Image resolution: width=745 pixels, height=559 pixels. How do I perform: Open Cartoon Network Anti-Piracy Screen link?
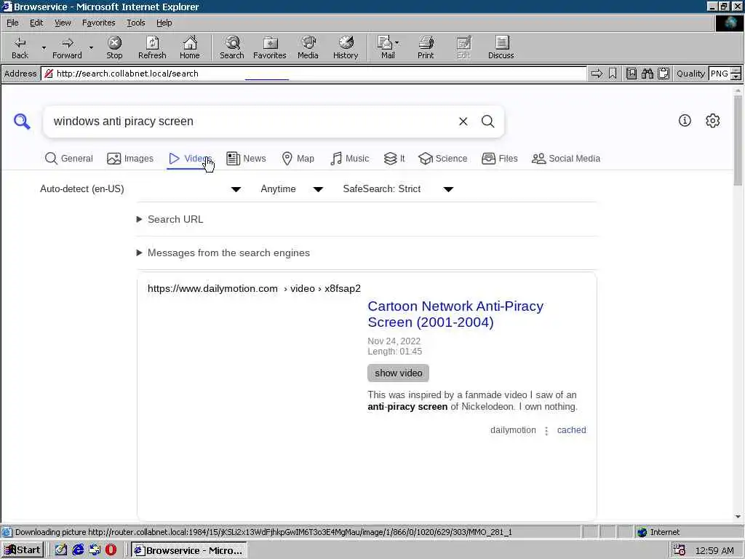pos(455,314)
